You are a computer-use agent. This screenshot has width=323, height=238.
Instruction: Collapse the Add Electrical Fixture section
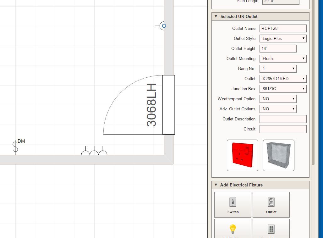pyautogui.click(x=216, y=185)
